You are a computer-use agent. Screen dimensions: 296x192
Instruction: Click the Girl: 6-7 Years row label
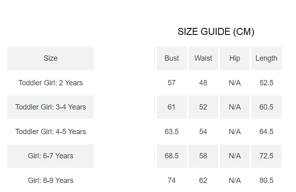coord(50,156)
